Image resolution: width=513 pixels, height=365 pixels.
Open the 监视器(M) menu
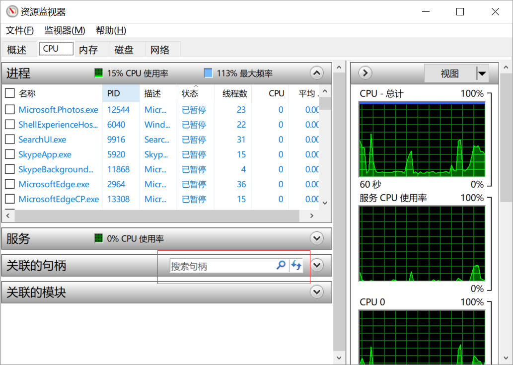[65, 30]
